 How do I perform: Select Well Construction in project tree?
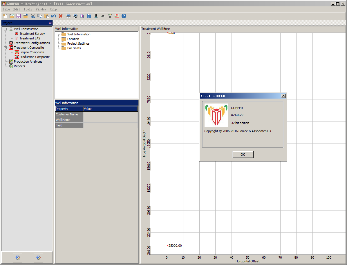pyautogui.click(x=26, y=29)
